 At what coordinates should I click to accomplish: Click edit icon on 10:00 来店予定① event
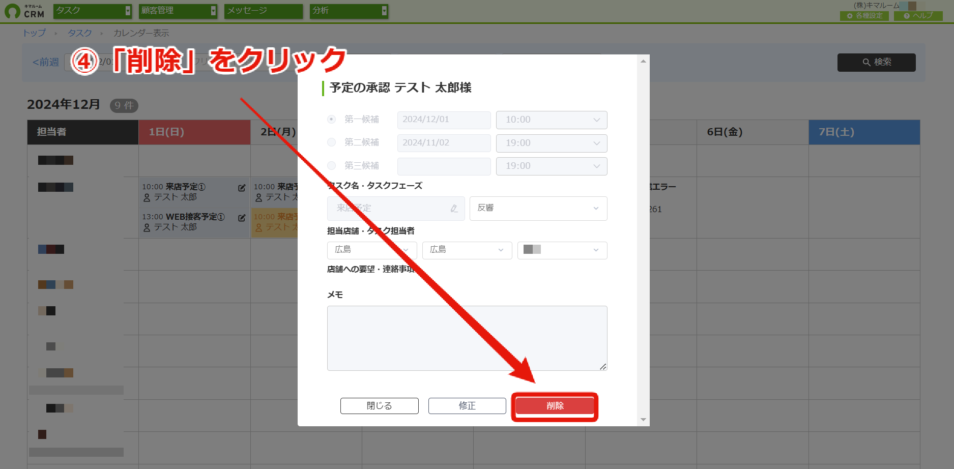click(242, 188)
